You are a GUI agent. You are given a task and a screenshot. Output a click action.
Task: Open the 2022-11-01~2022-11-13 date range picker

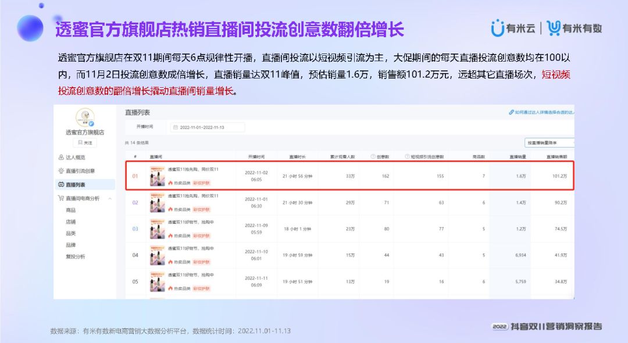pyautogui.click(x=208, y=127)
